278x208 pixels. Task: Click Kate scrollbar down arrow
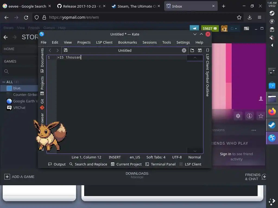point(195,151)
